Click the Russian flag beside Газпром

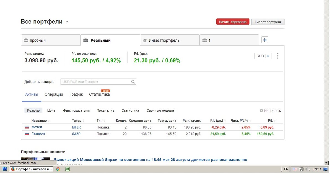(x=27, y=134)
